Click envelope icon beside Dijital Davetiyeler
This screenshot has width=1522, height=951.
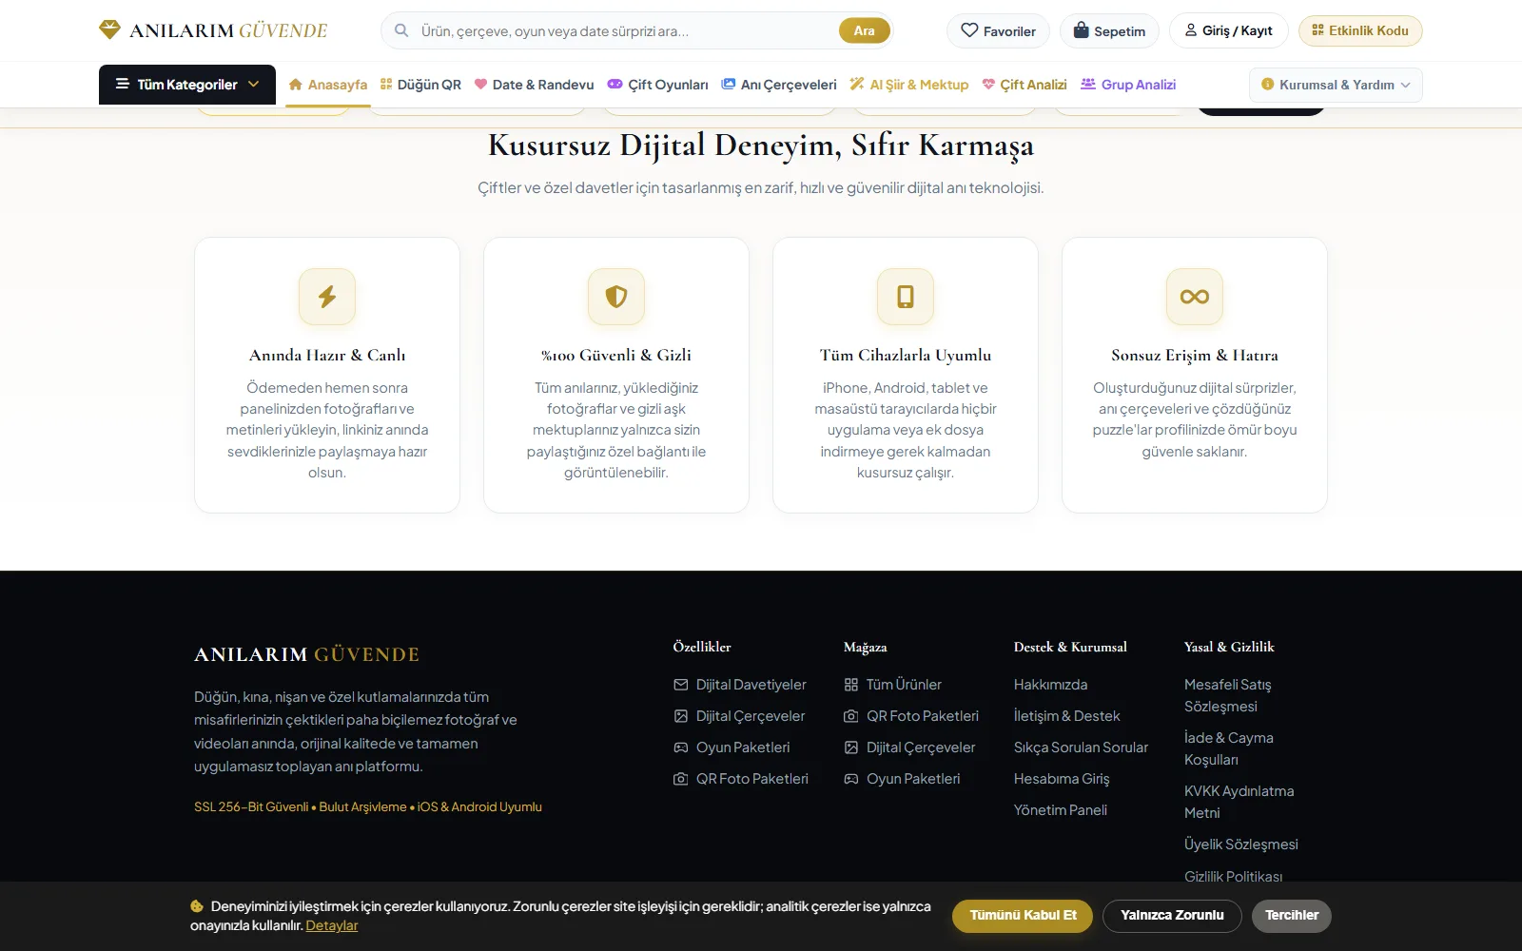680,685
